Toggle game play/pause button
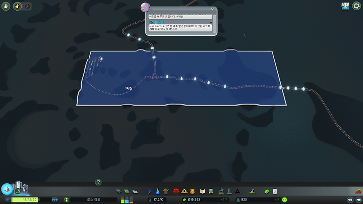Screen dimensions: 363x204 [8, 199]
